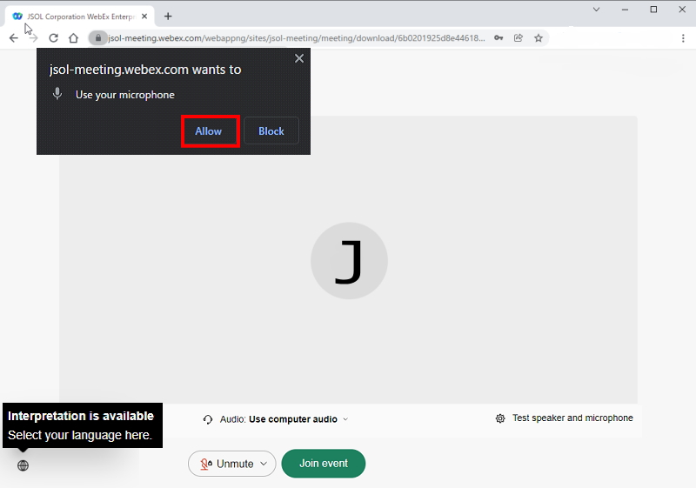Go back to previous page
Viewport: 696px width, 488px height.
13,38
